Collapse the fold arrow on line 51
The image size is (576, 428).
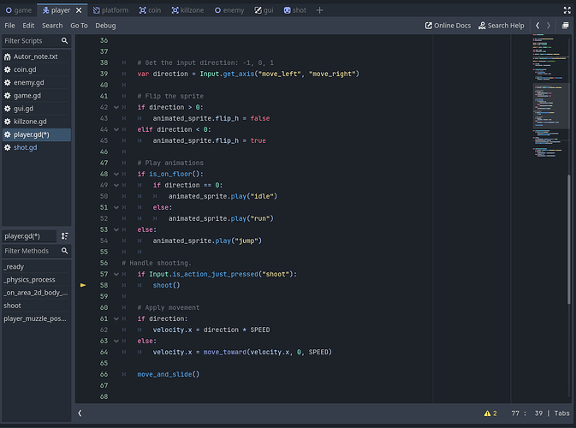tap(116, 207)
